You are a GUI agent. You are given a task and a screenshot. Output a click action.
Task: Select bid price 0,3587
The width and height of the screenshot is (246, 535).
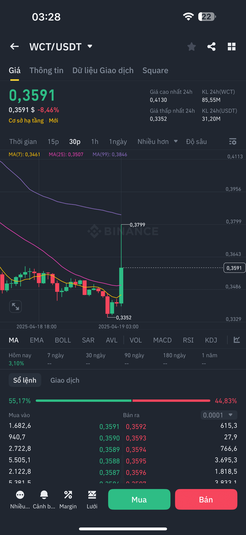tap(109, 472)
